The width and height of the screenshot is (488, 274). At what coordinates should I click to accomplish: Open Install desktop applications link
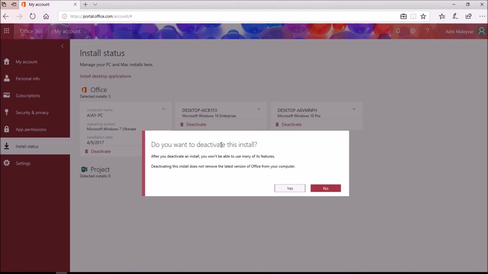105,76
